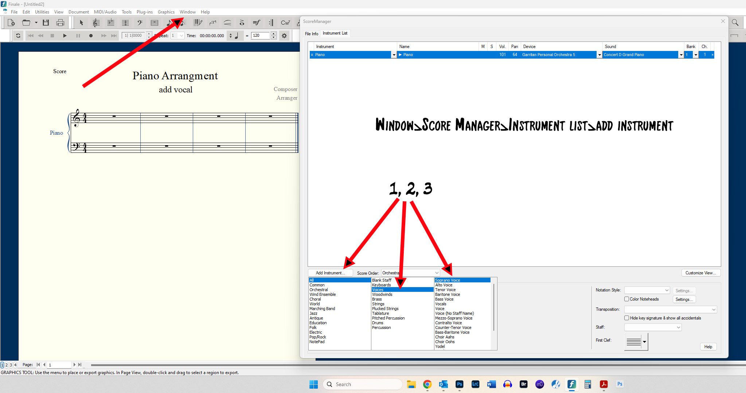Choose the Chord tool (CM7)

click(x=285, y=23)
